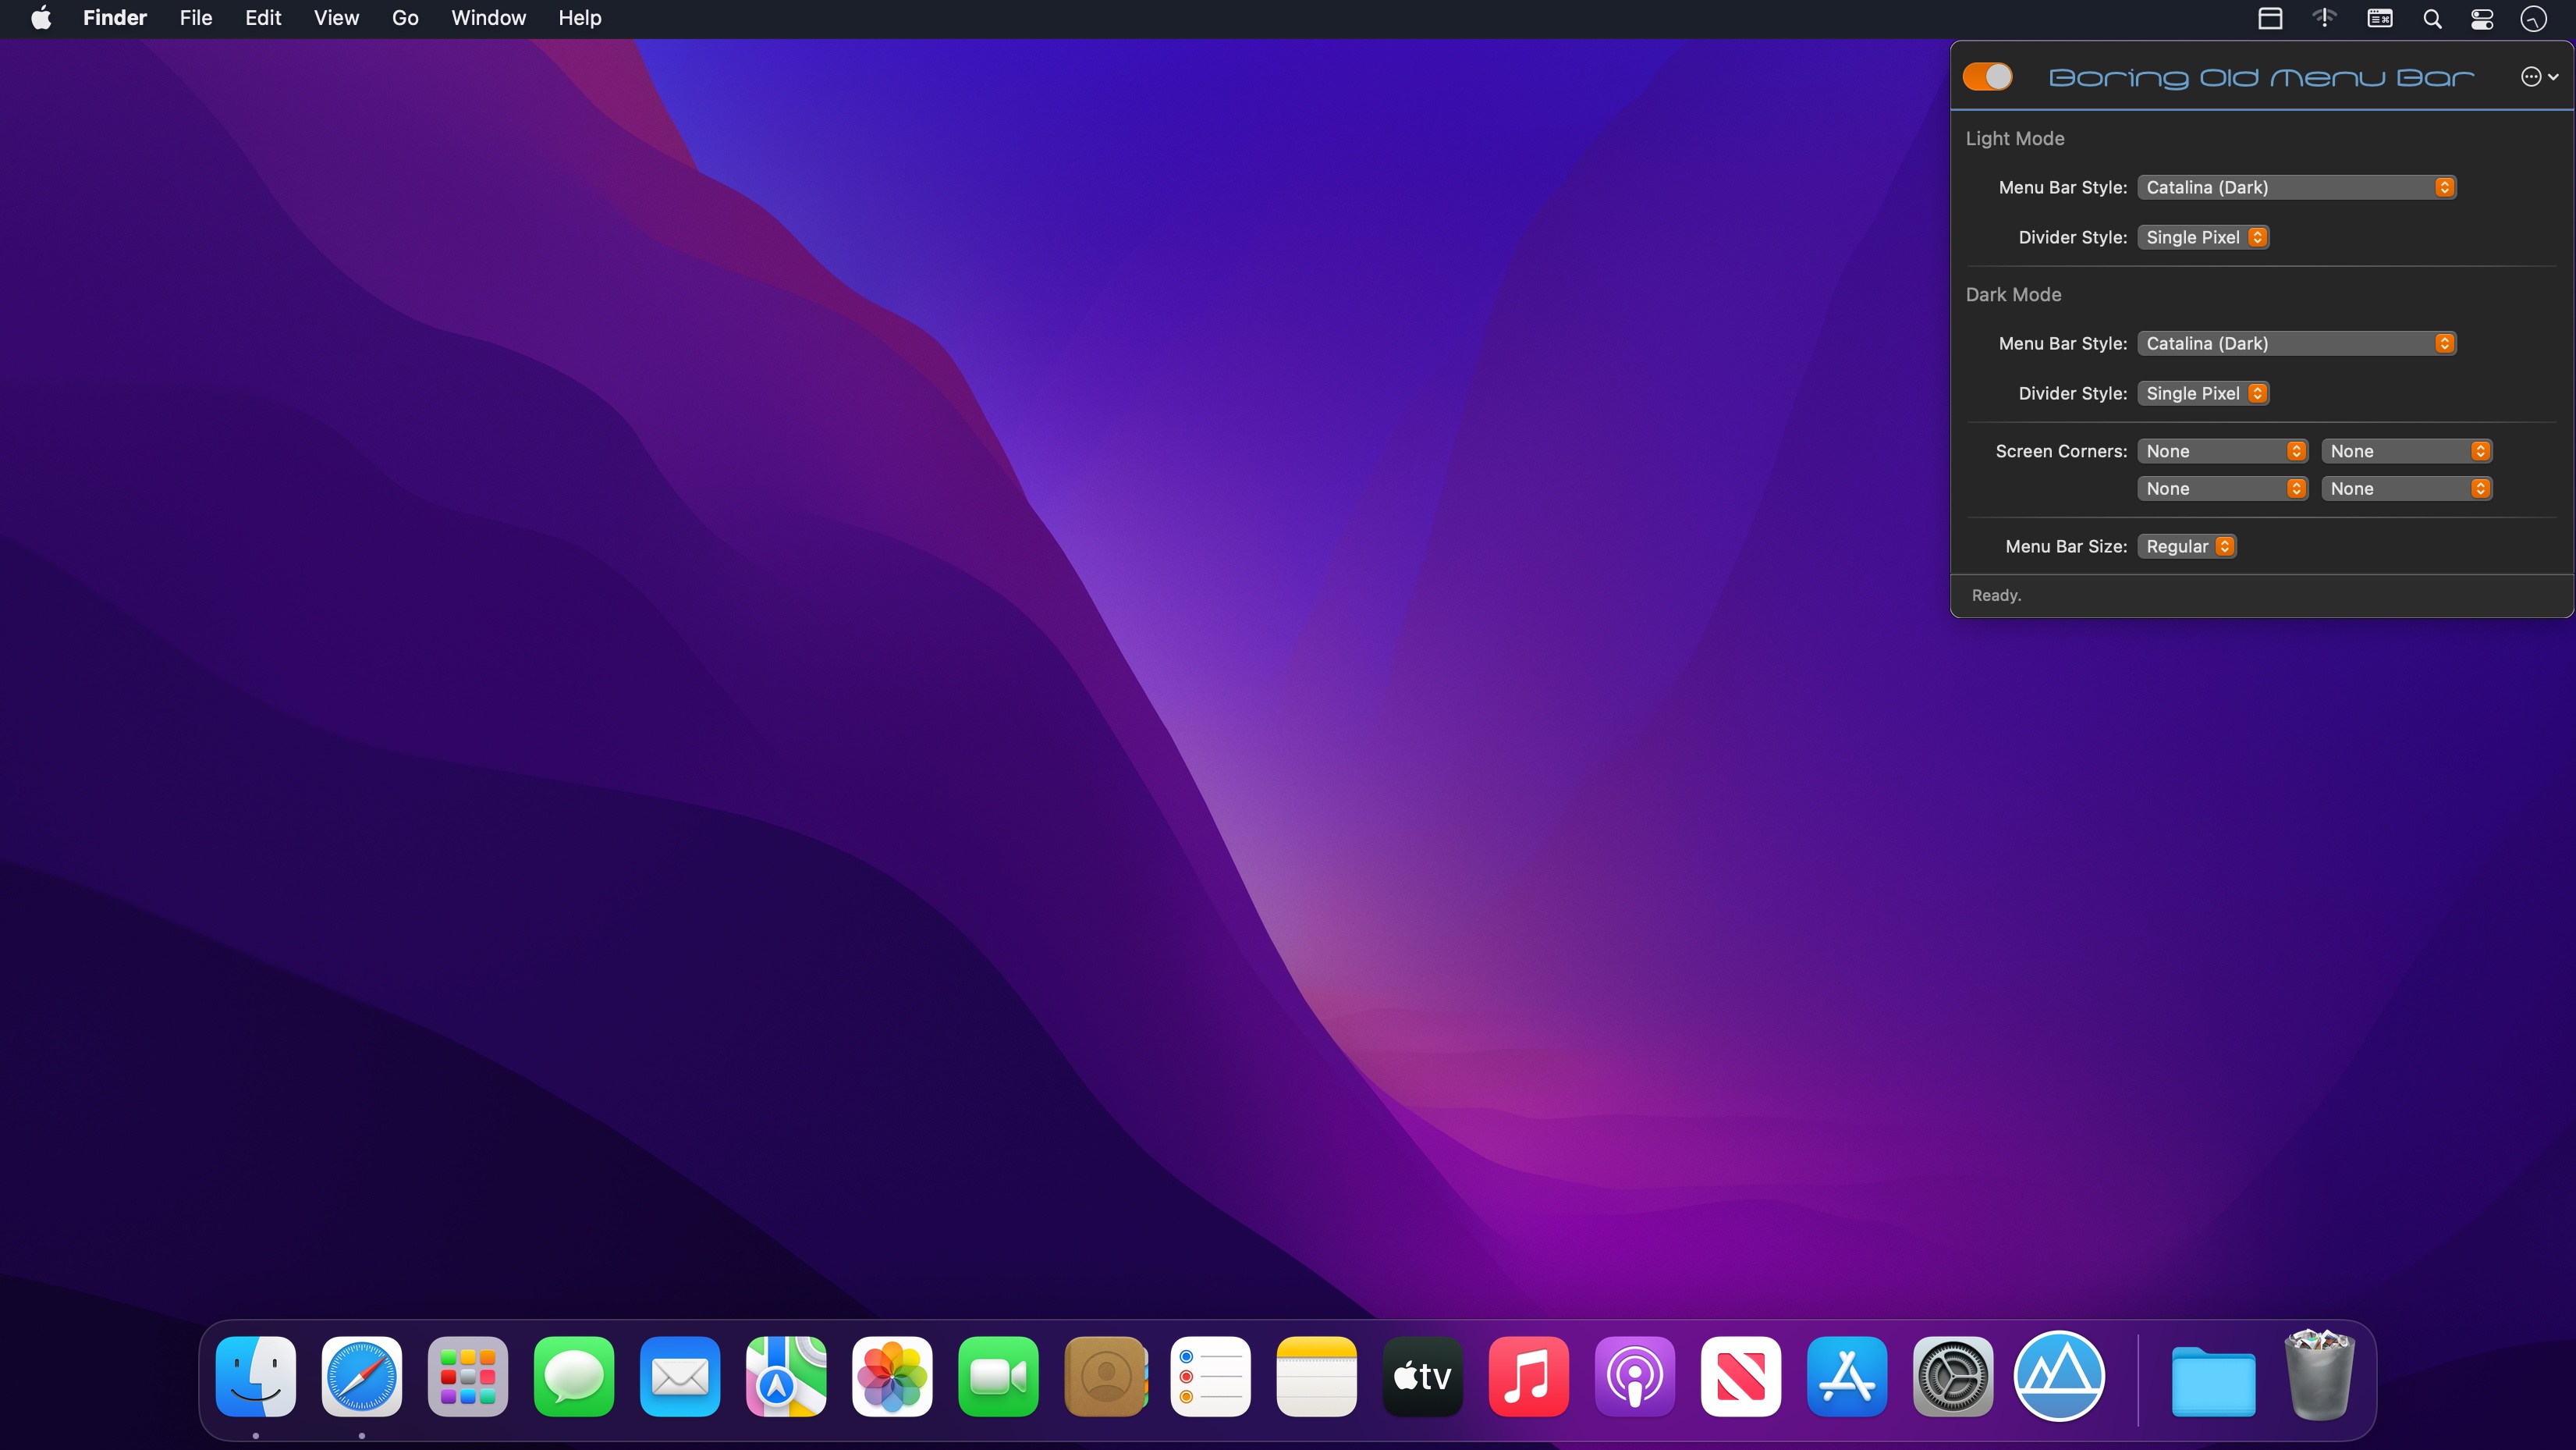This screenshot has width=2576, height=1450.
Task: Open Contacts in the Dock
Action: (x=1105, y=1376)
